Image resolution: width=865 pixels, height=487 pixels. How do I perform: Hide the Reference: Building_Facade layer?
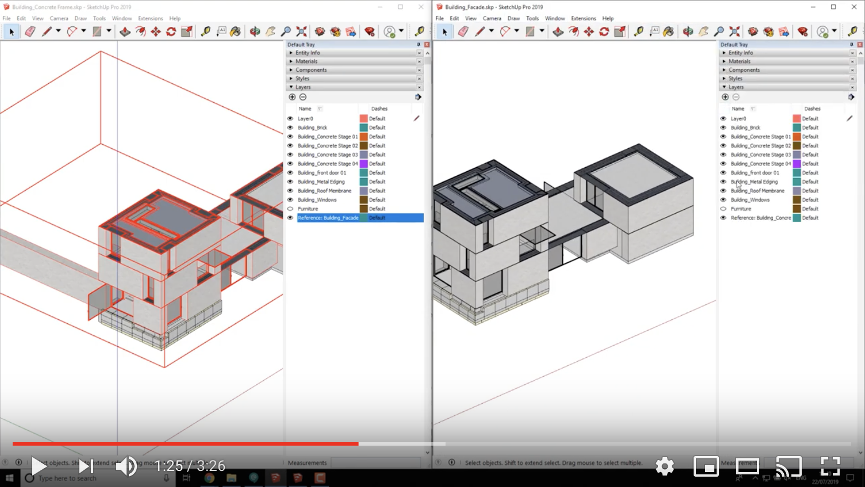[290, 218]
